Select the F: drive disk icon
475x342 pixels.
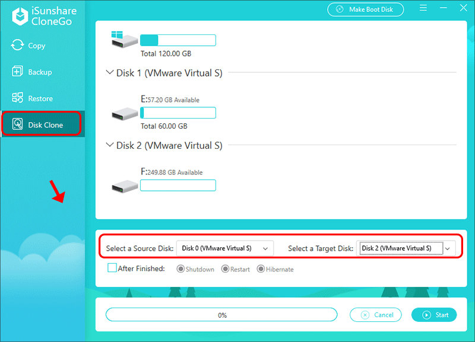pos(125,186)
